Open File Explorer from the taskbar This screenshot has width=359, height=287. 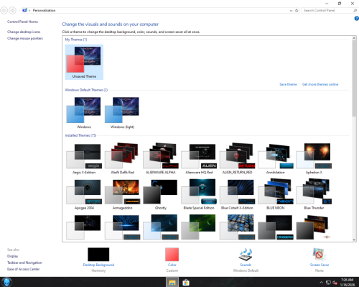172,282
